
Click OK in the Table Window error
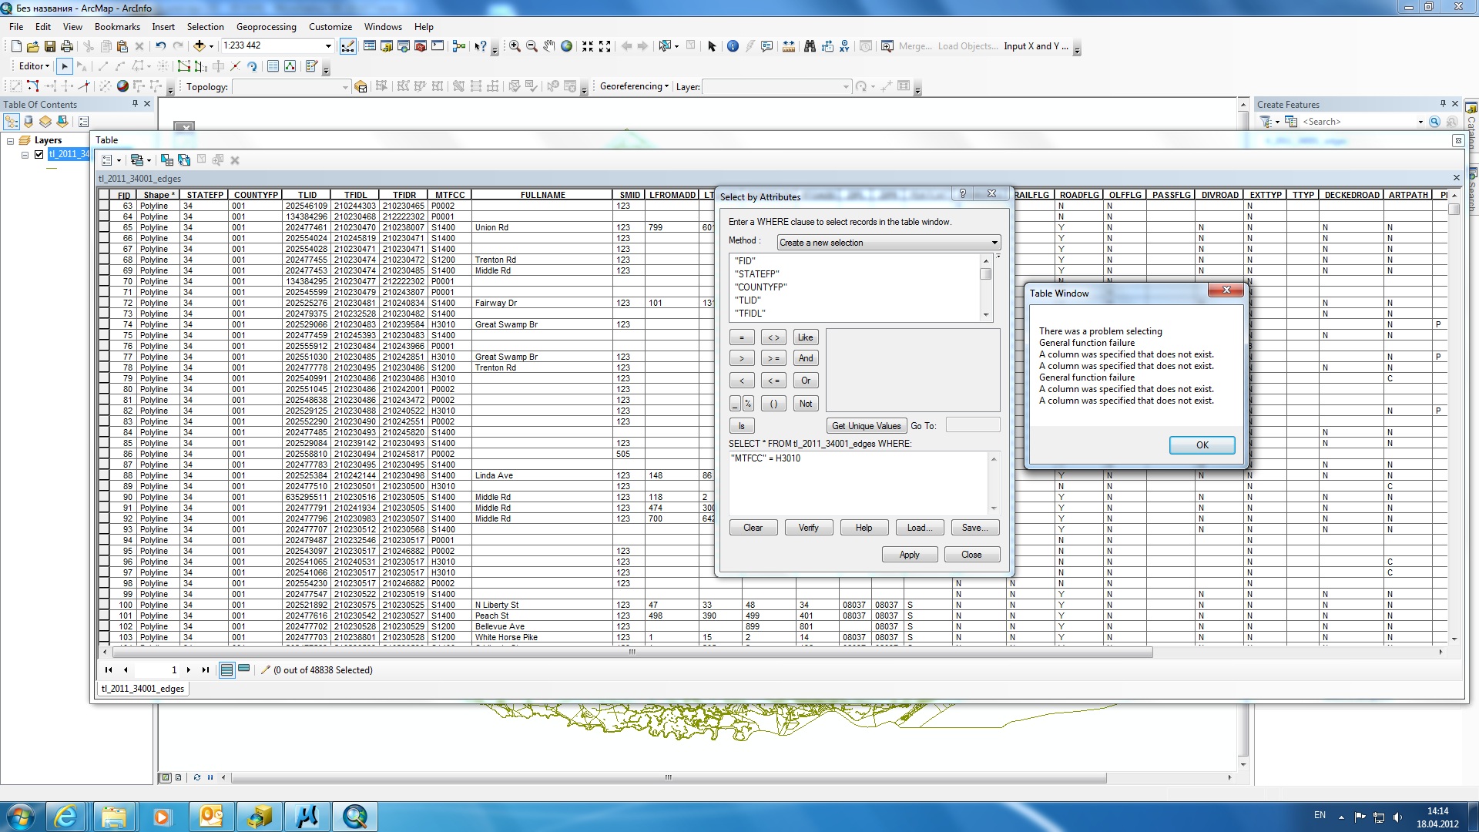(1201, 445)
